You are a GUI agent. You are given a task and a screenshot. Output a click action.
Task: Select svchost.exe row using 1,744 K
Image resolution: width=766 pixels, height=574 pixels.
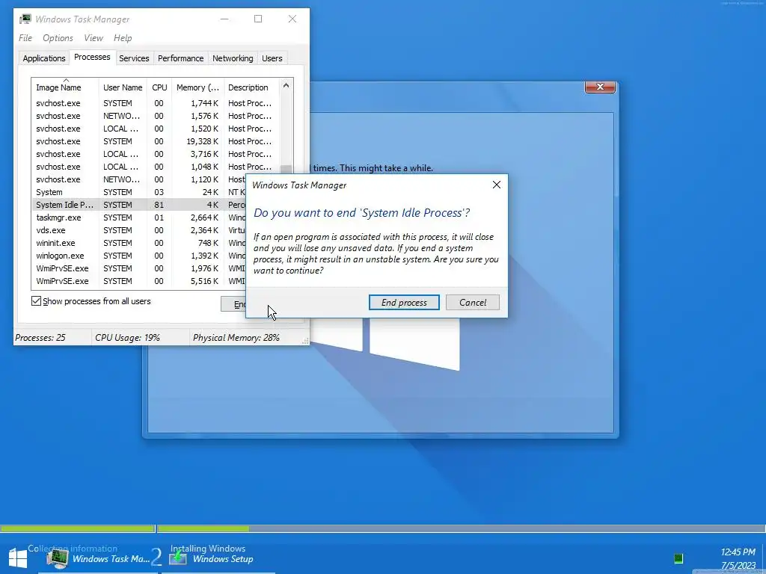[156, 103]
